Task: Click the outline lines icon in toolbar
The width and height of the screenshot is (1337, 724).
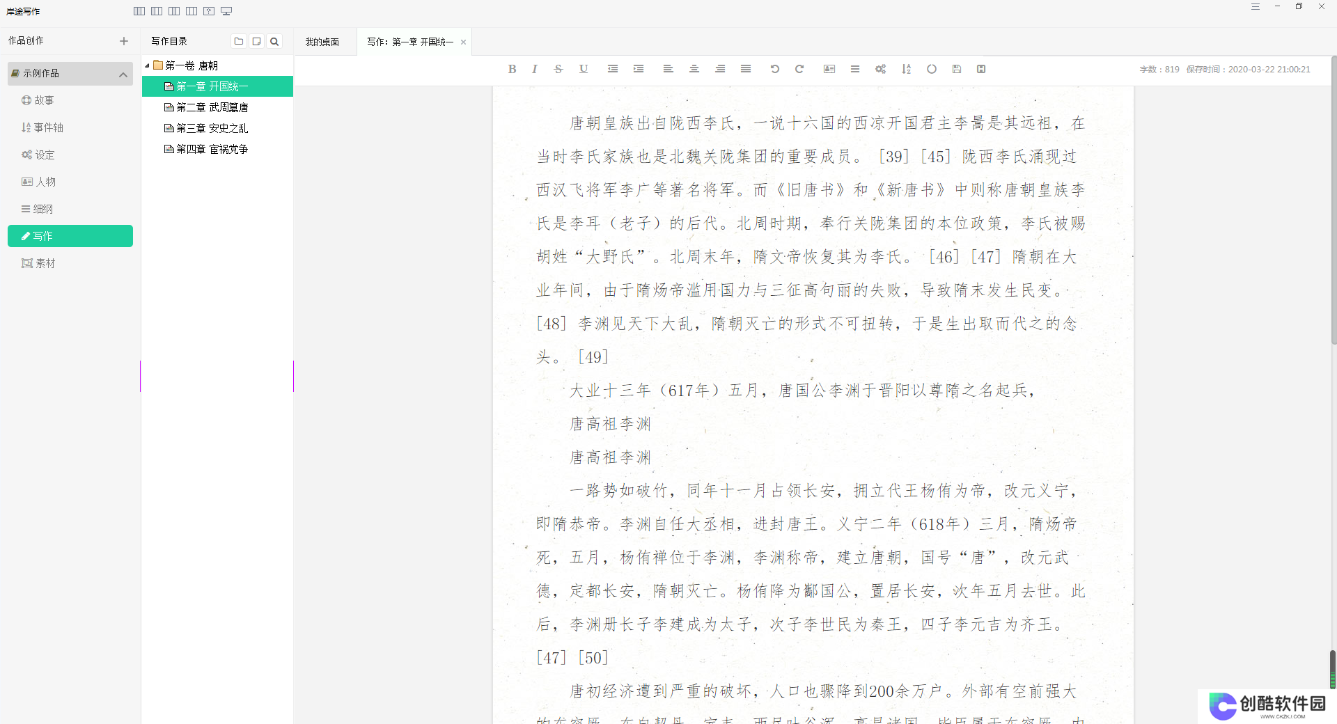Action: (x=855, y=69)
